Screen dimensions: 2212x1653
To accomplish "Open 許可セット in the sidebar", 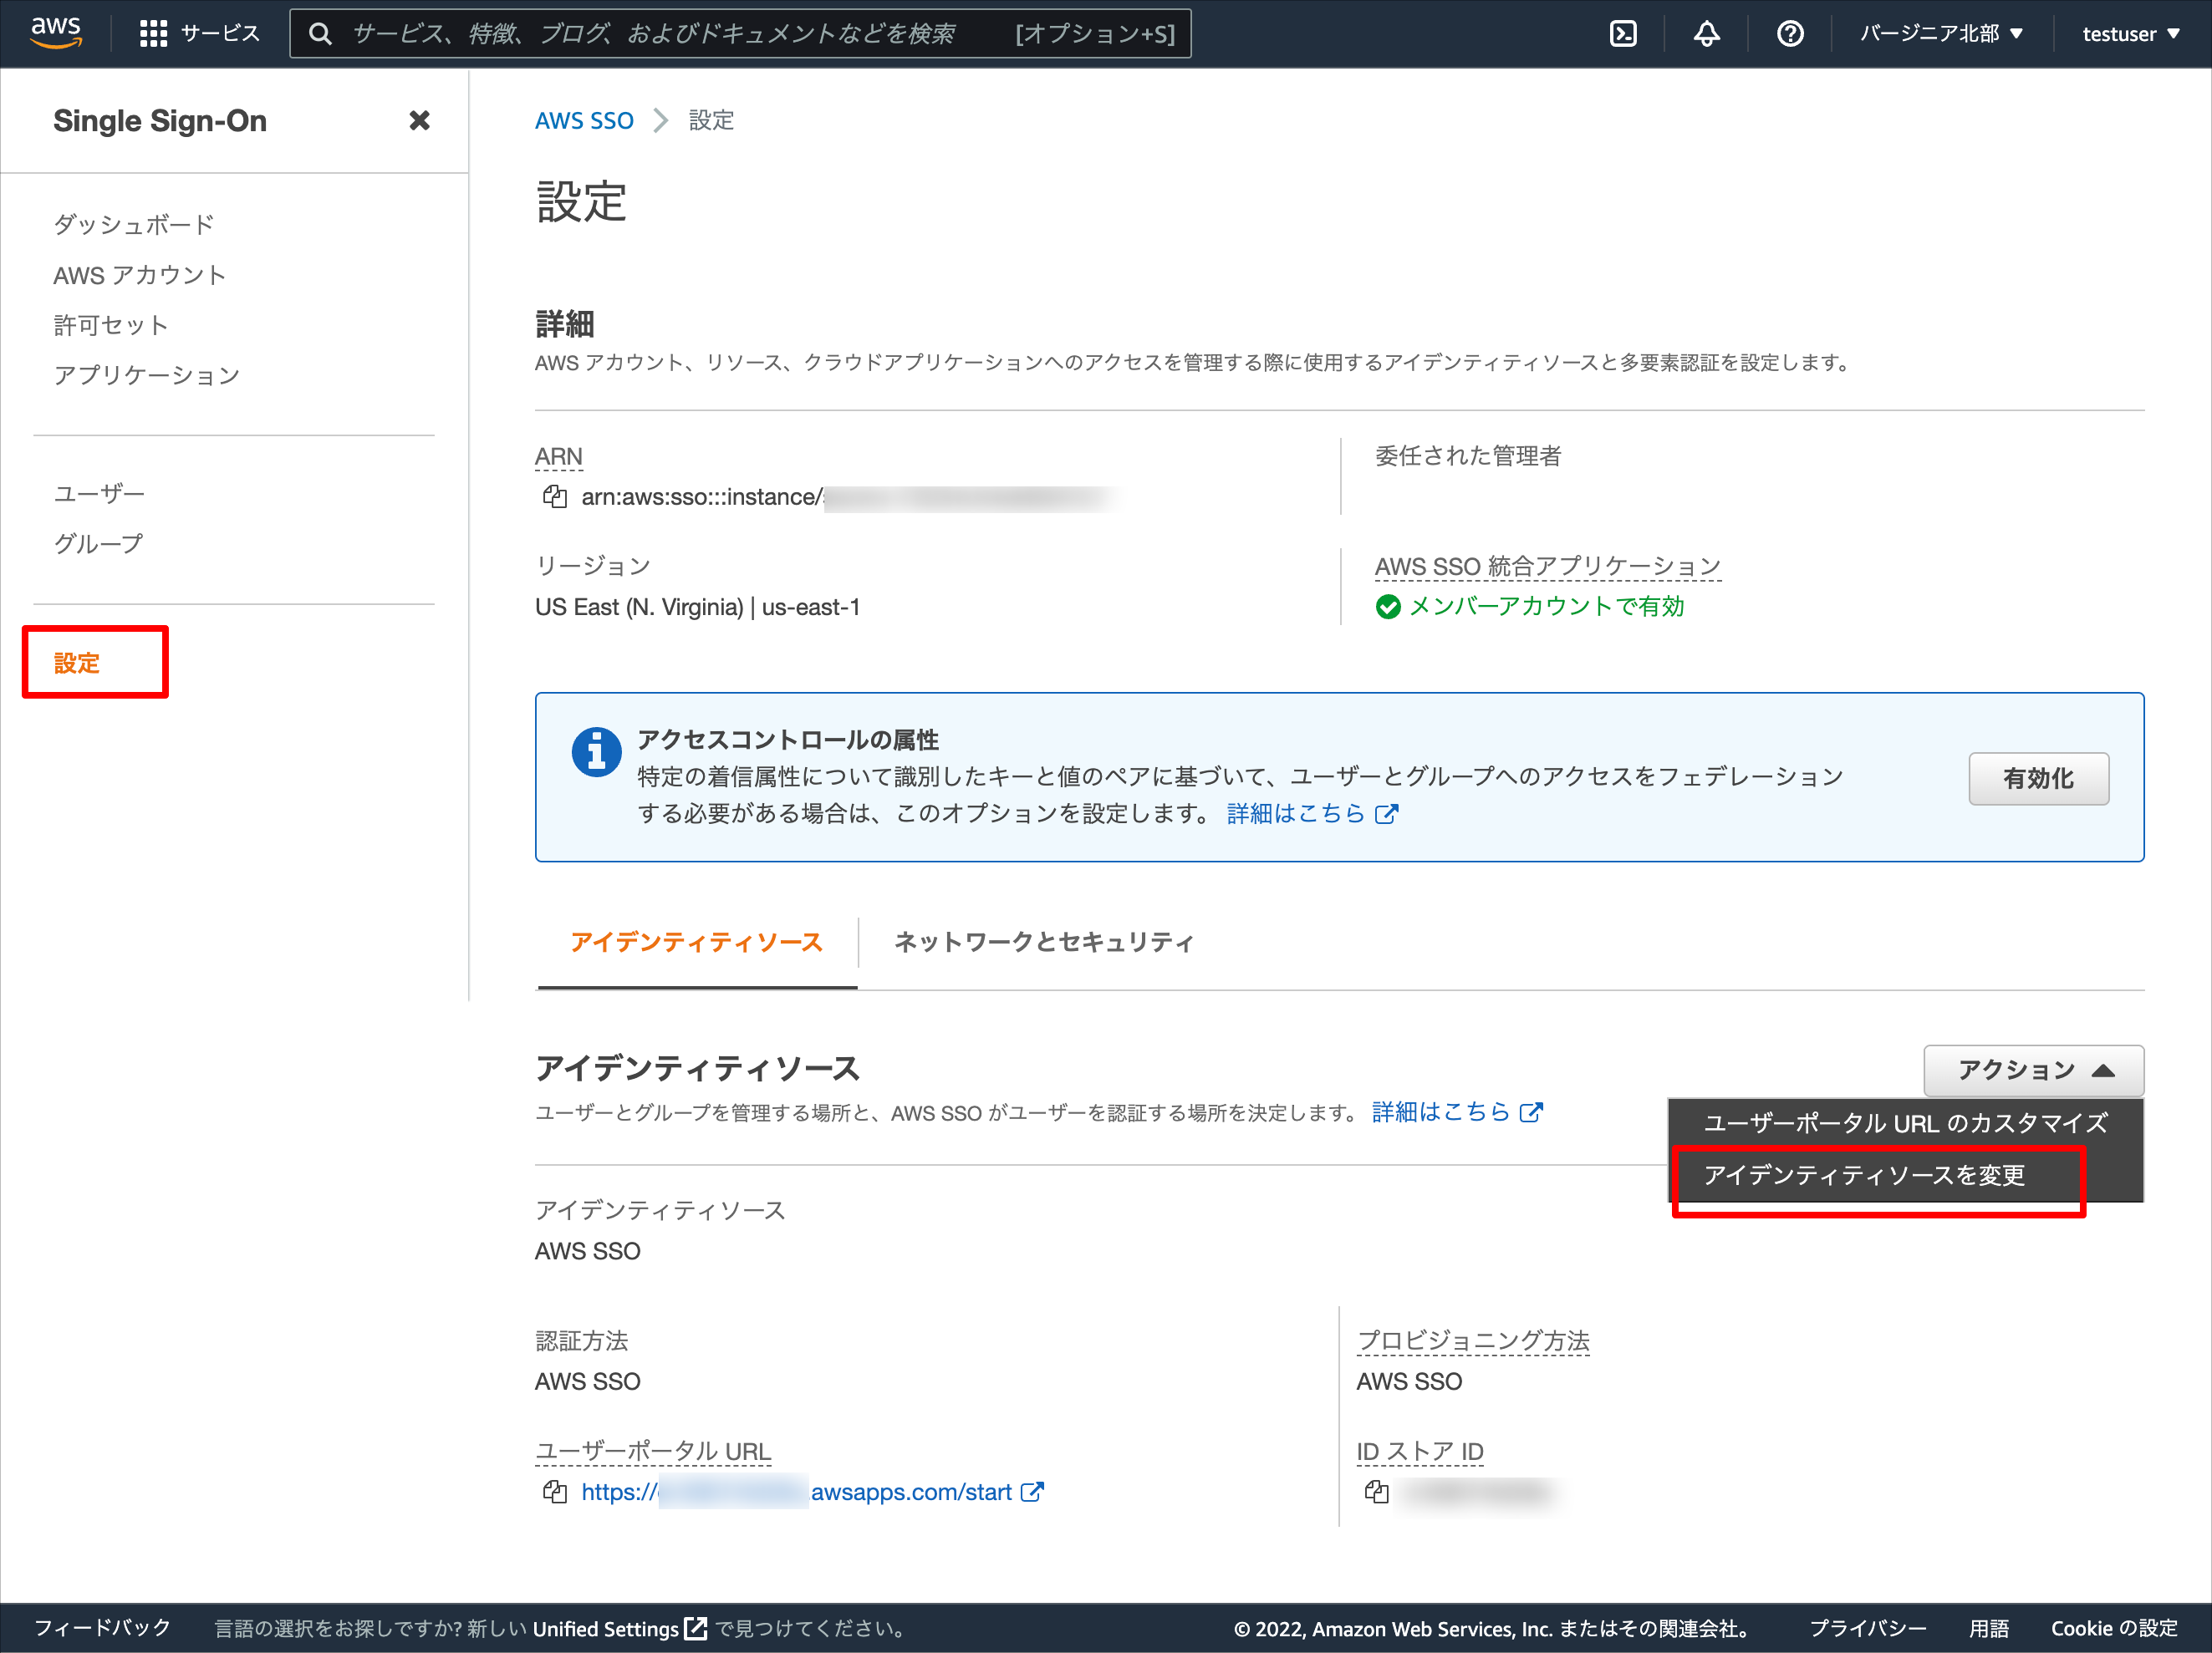I will point(110,325).
